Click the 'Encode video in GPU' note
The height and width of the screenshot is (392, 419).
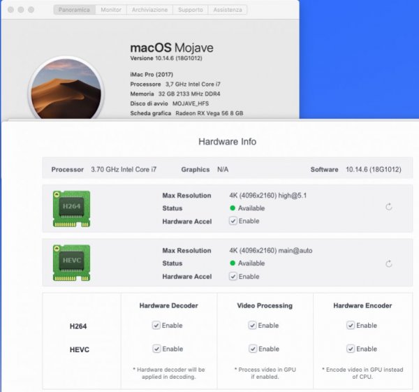point(362,373)
